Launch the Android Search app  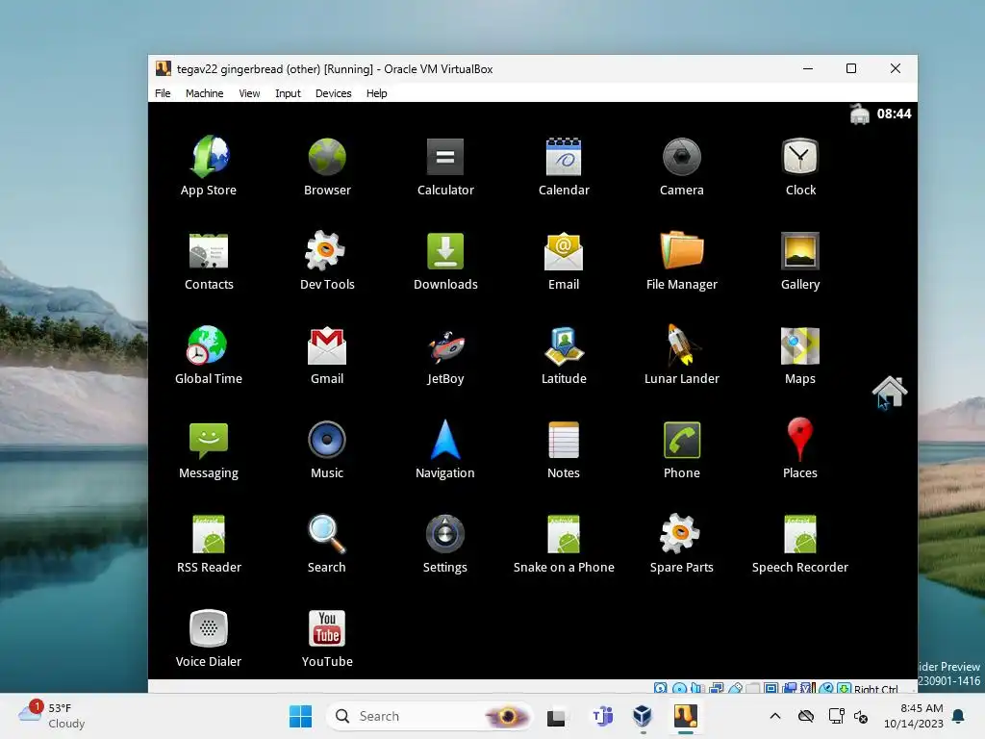327,543
